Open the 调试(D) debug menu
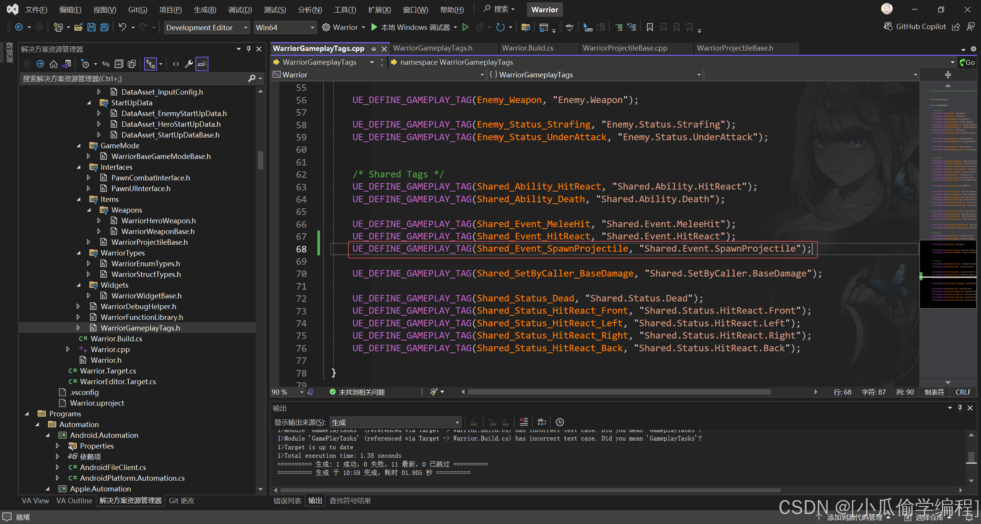This screenshot has width=981, height=524. [240, 10]
